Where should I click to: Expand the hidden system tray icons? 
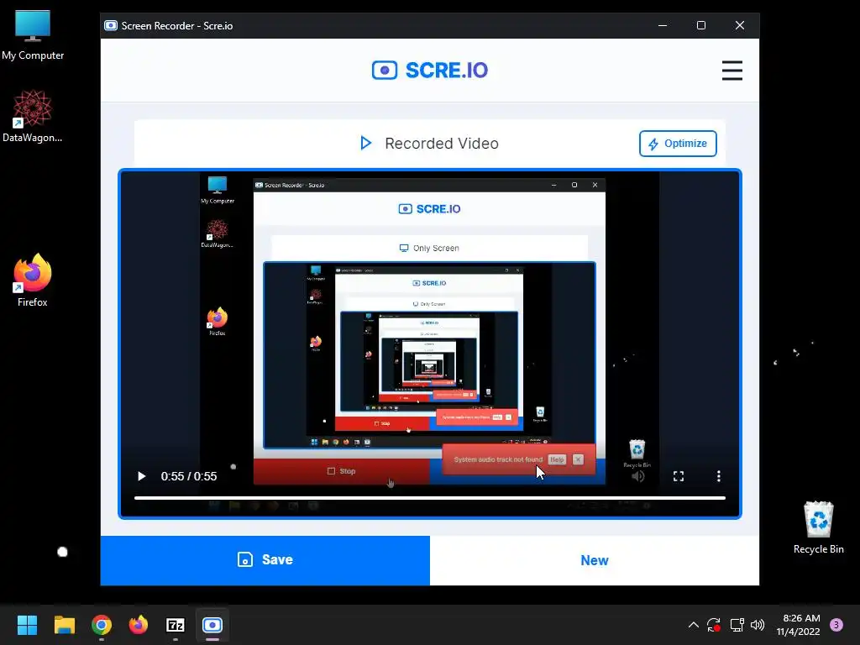click(693, 625)
